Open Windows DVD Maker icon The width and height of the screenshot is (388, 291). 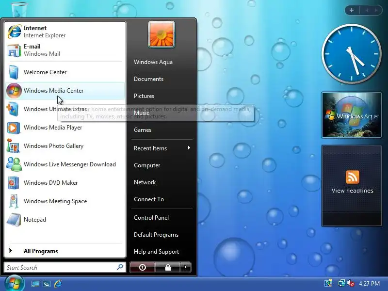click(13, 183)
